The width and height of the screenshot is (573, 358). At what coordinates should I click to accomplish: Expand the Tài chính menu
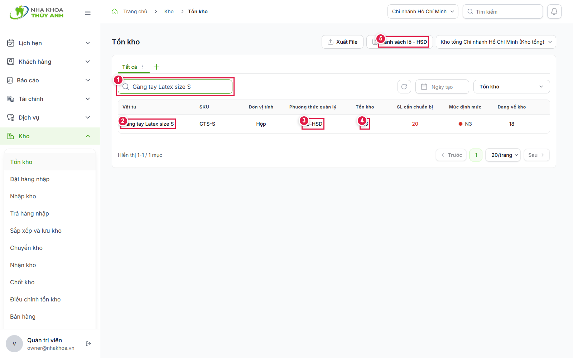[50, 99]
